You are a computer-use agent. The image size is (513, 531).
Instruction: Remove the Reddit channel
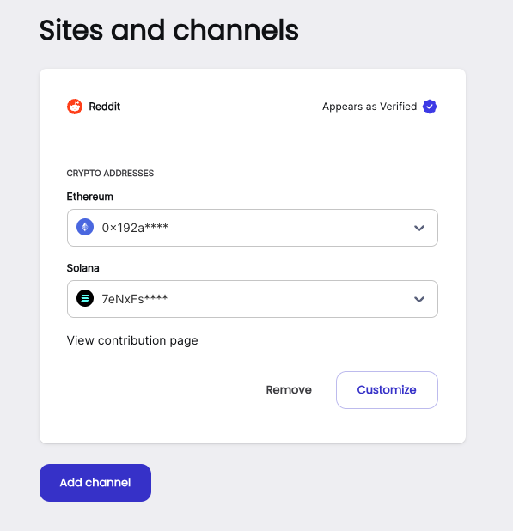(x=289, y=390)
